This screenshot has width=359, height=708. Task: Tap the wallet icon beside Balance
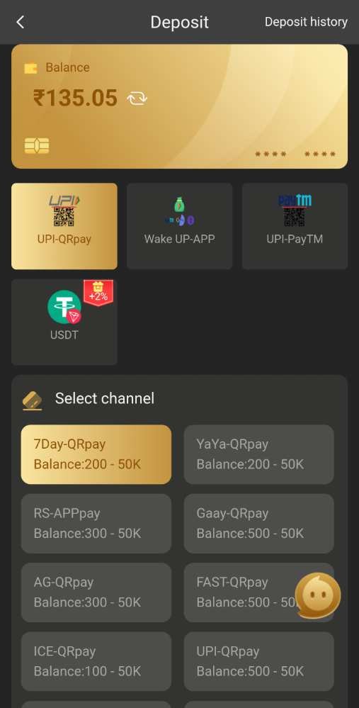click(x=30, y=68)
